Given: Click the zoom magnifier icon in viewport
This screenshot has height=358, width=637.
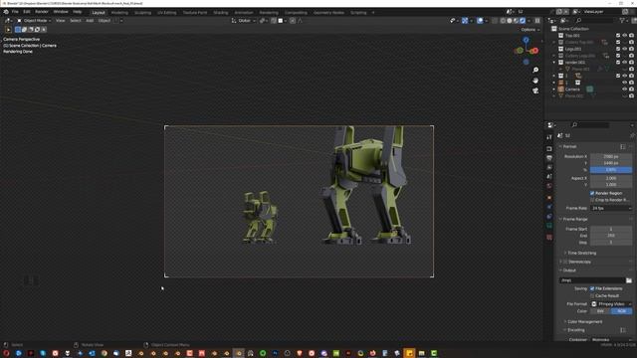Looking at the screenshot, I should (535, 71).
